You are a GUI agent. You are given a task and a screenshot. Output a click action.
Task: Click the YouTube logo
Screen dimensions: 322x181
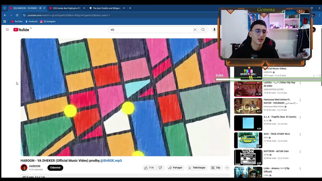[x=21, y=30]
